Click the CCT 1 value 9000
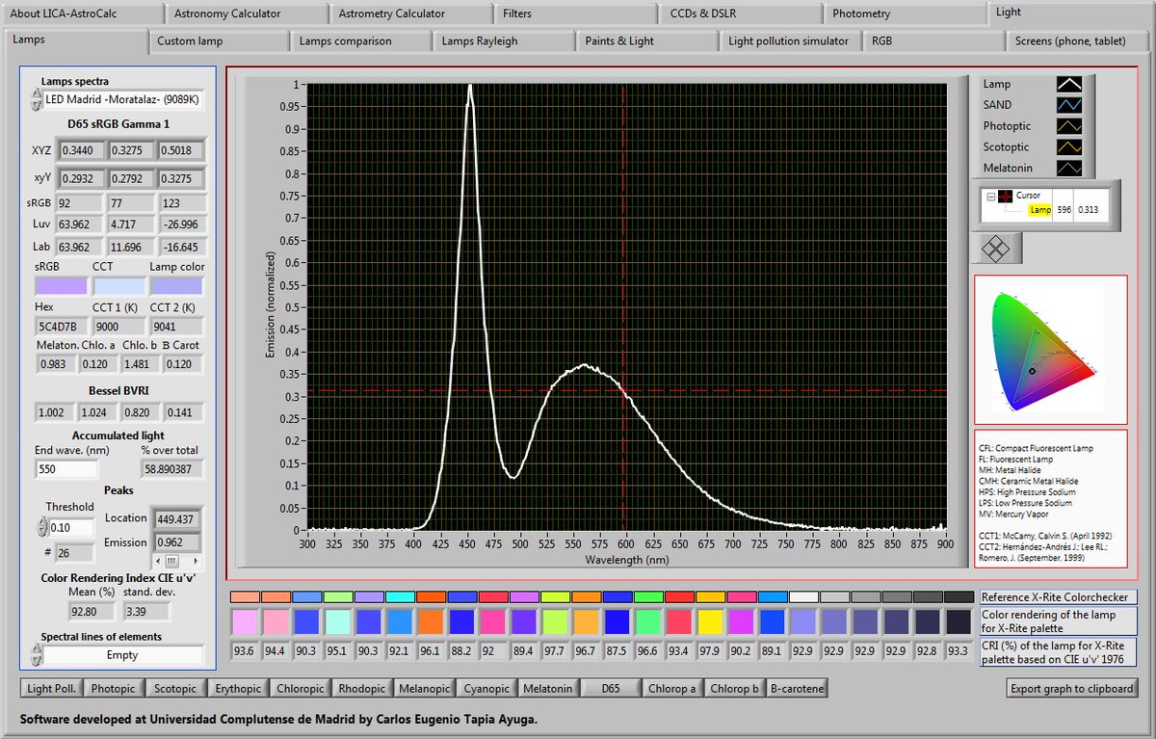The height and width of the screenshot is (739, 1156). [118, 326]
